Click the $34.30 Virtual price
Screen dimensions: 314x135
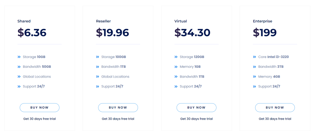(x=193, y=32)
